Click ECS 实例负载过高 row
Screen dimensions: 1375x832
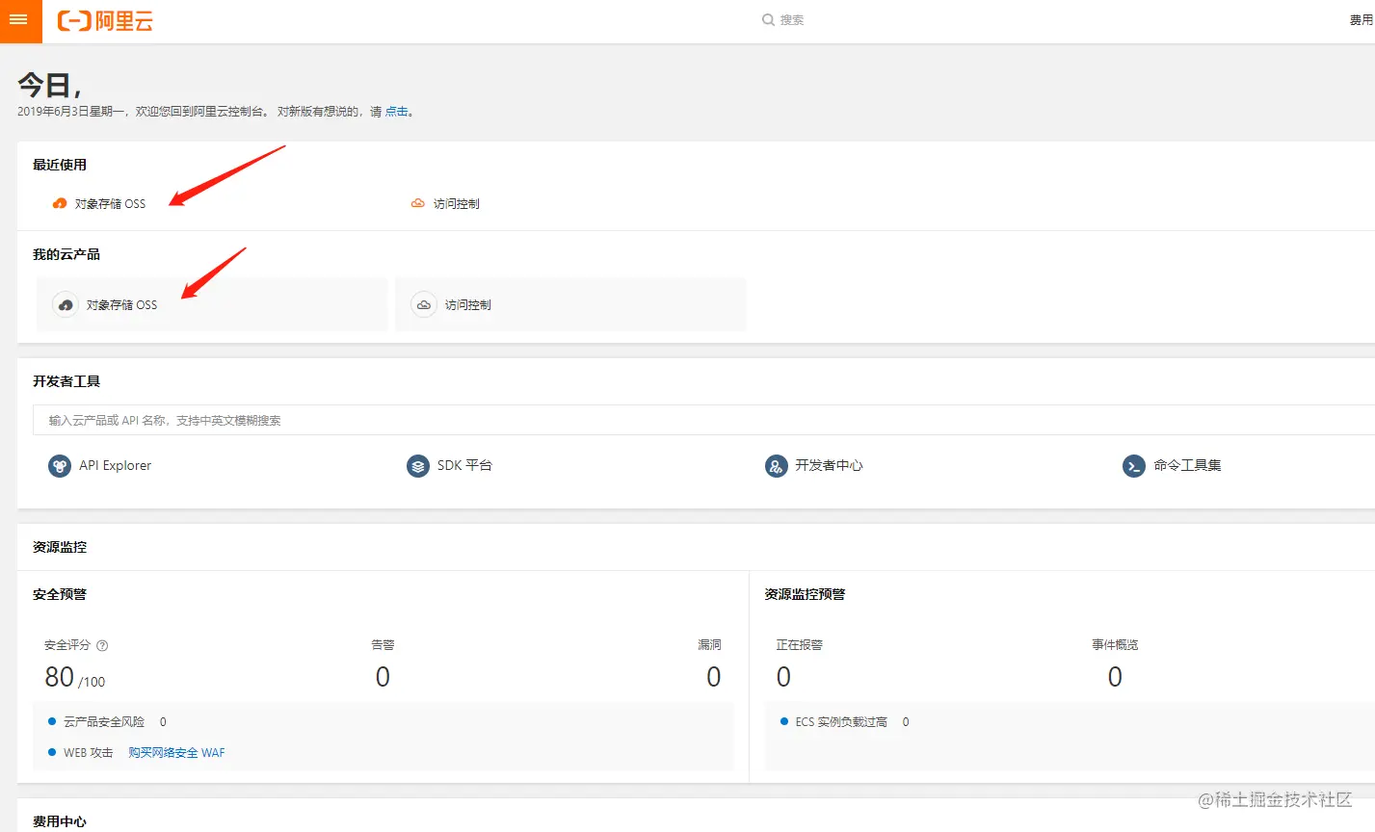click(846, 721)
